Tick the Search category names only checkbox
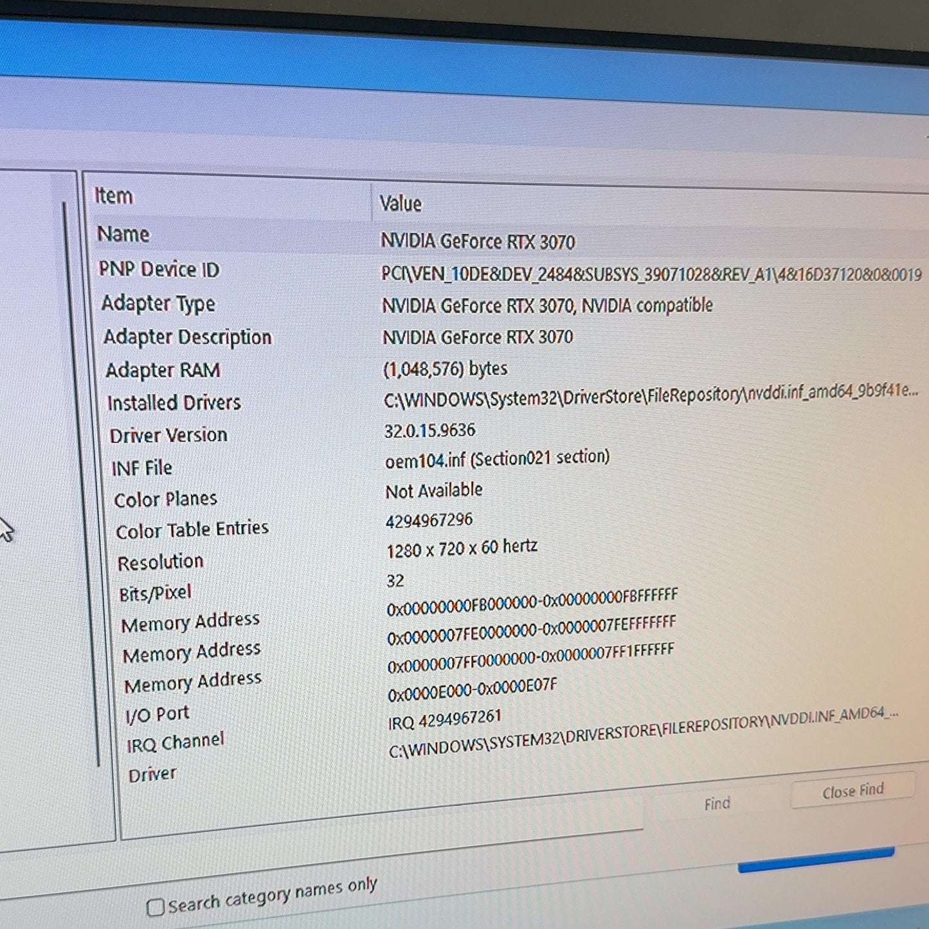 pyautogui.click(x=155, y=907)
